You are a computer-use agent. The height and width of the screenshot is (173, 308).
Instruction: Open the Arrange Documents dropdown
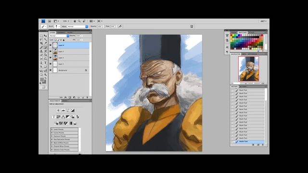pyautogui.click(x=92, y=21)
